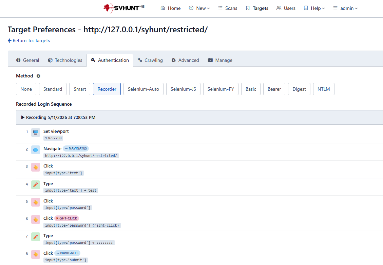Click the RIGHT-CLICK badge on step 6
Viewport: 383px width, 265px height.
(66, 218)
